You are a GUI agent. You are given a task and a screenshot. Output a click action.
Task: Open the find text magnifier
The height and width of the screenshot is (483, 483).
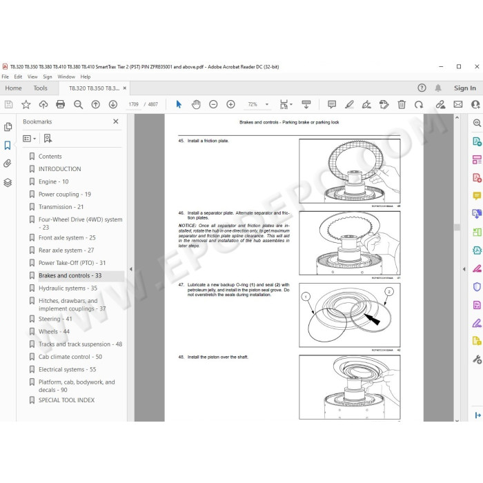pos(78,104)
